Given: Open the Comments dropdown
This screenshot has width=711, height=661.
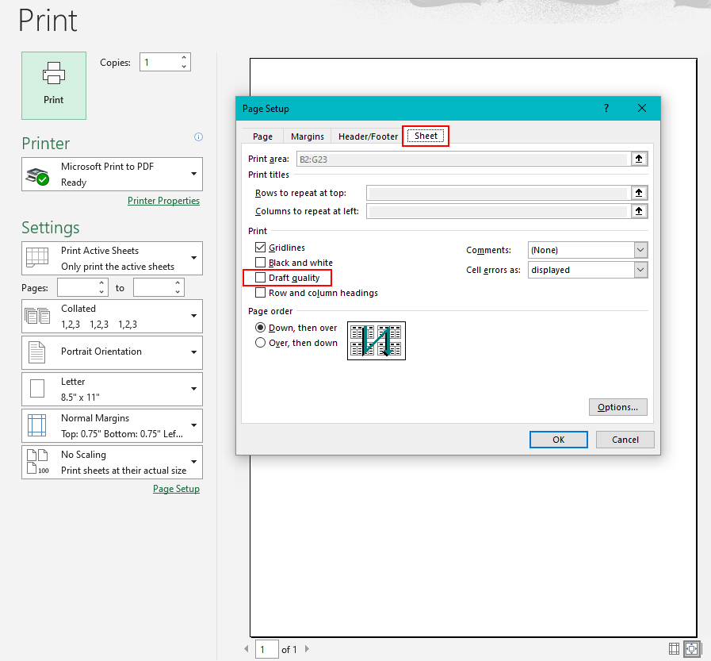Looking at the screenshot, I should pos(640,249).
